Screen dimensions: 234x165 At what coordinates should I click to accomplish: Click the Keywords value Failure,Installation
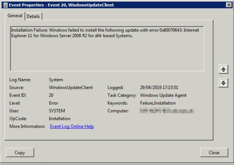tap(158, 103)
